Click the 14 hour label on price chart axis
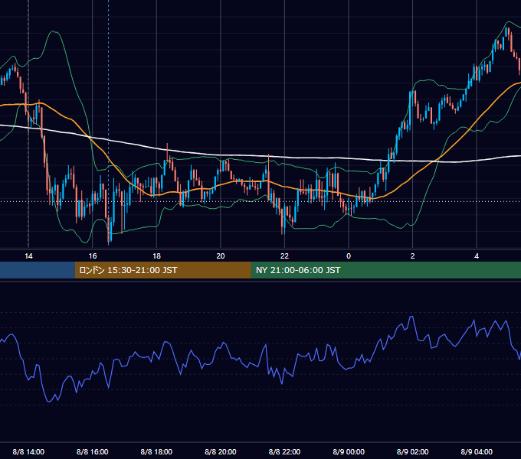Viewport: 521px width, 459px height. (x=28, y=256)
